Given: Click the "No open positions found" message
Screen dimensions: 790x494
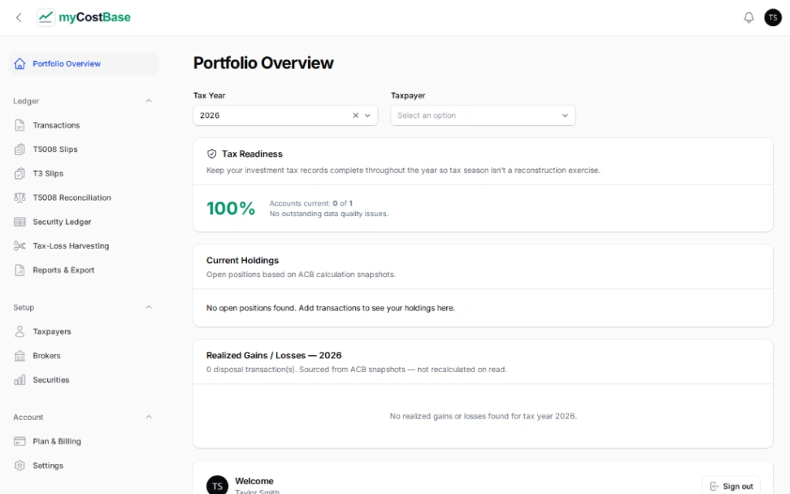Looking at the screenshot, I should point(331,308).
